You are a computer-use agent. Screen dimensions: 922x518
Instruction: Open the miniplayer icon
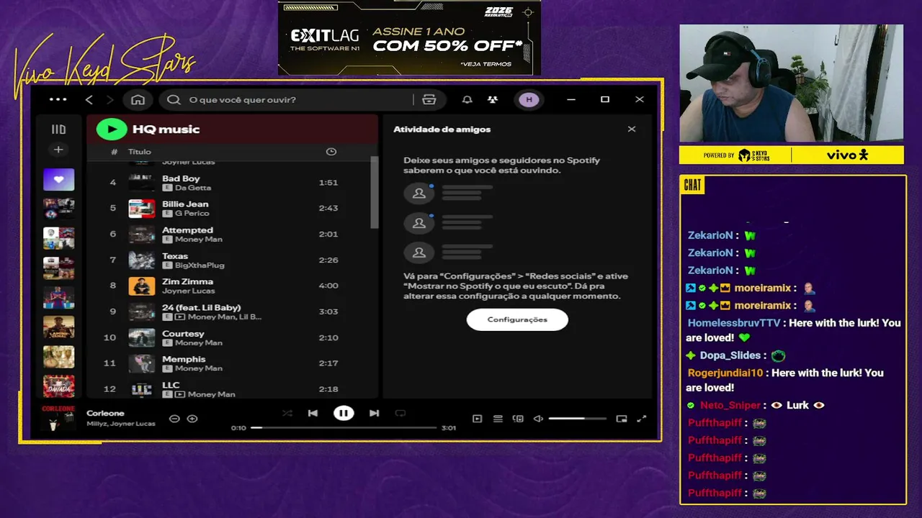pos(622,419)
